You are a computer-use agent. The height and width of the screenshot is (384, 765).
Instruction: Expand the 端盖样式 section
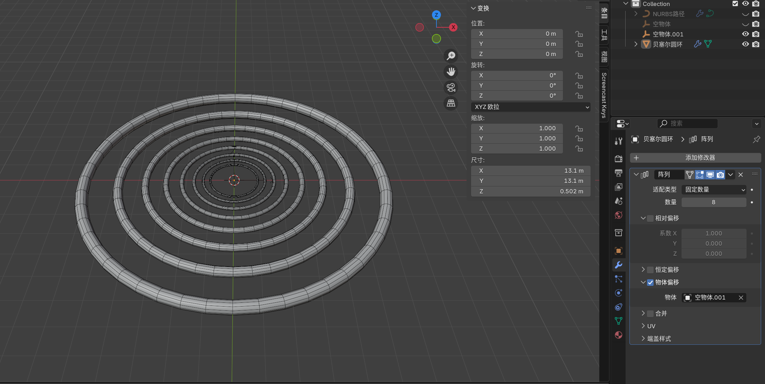tap(659, 339)
